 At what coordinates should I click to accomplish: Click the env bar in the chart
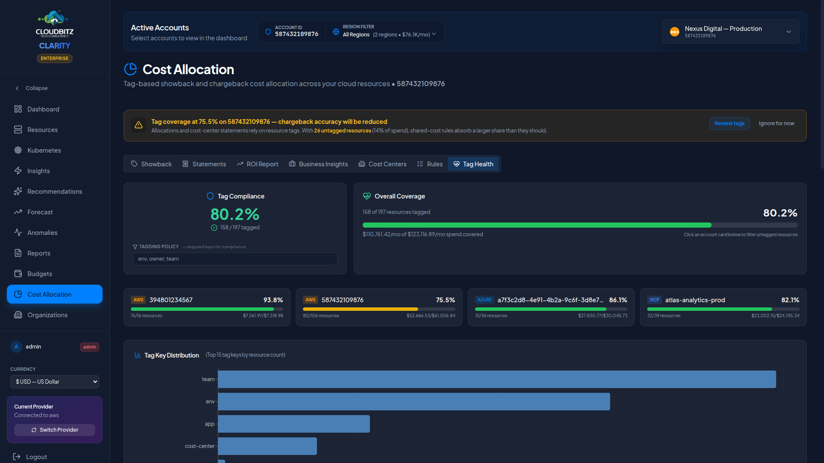point(414,402)
